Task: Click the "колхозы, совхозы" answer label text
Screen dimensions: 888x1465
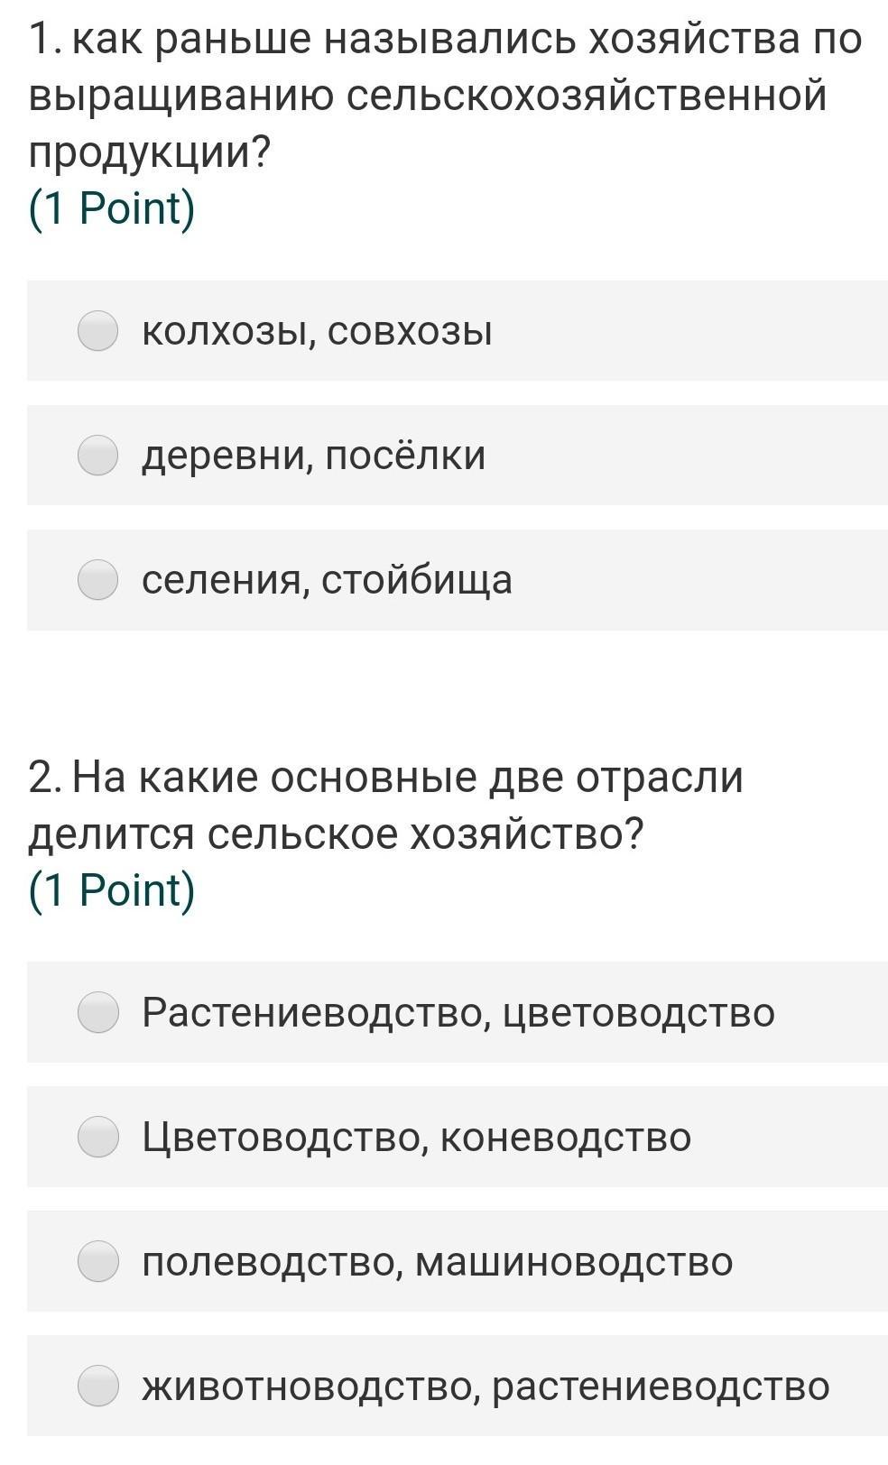Action: pos(317,331)
